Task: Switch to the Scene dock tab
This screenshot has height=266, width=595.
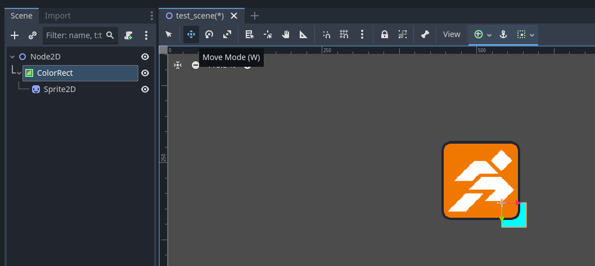Action: 21,16
